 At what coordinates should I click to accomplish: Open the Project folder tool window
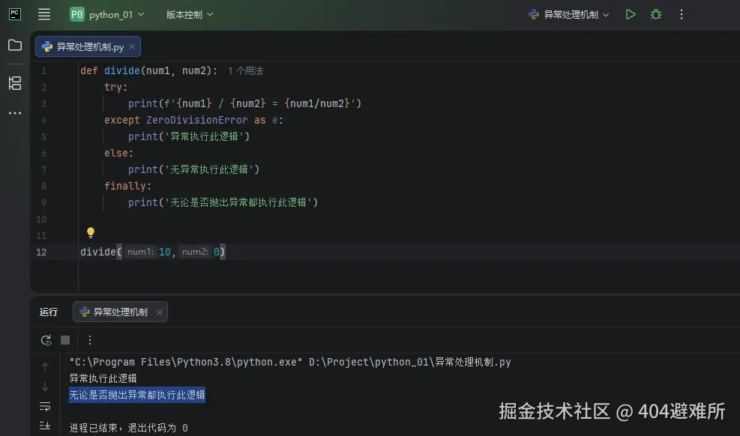point(15,45)
